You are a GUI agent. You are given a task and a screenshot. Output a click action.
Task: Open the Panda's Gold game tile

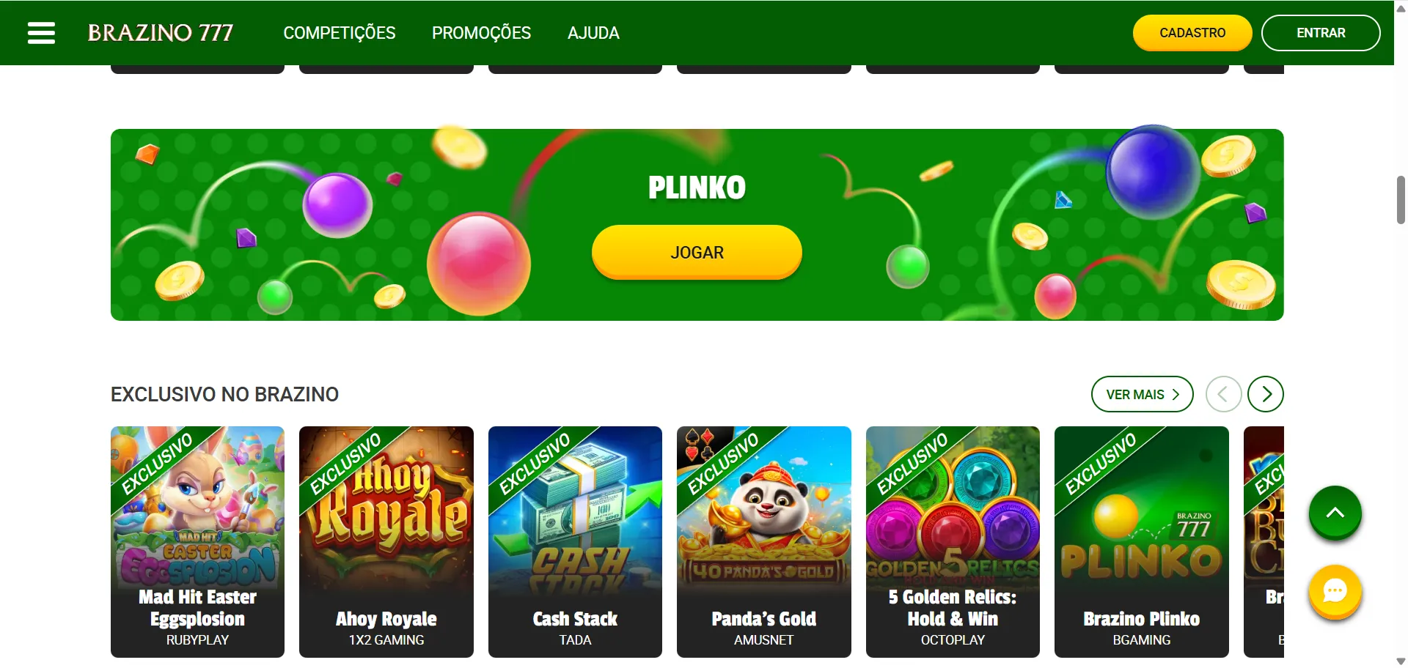coord(763,542)
